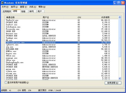Click the process list scroll down arrow
The height and width of the screenshot is (93, 126).
[120, 78]
